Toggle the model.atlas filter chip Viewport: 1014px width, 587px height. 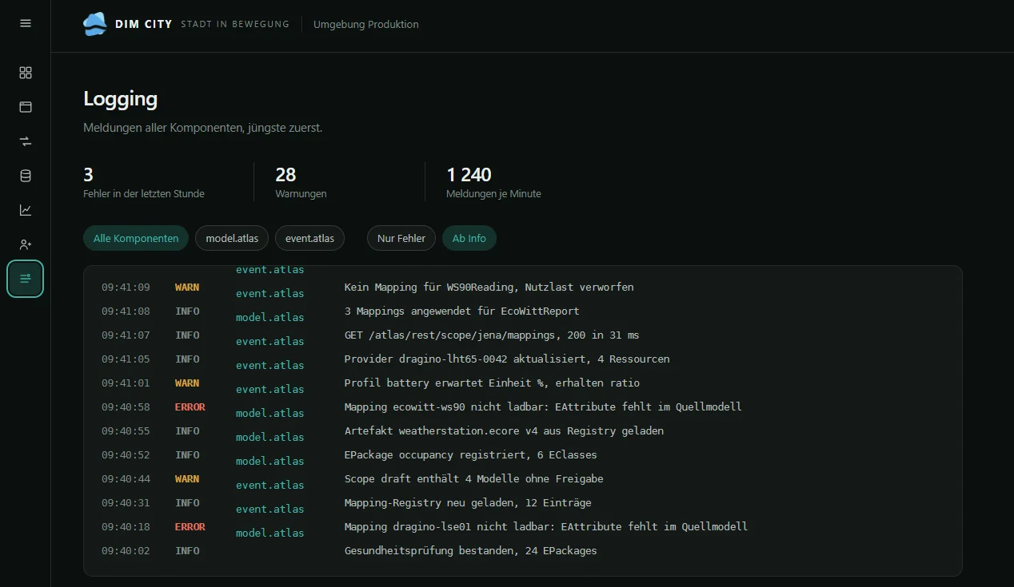click(232, 238)
